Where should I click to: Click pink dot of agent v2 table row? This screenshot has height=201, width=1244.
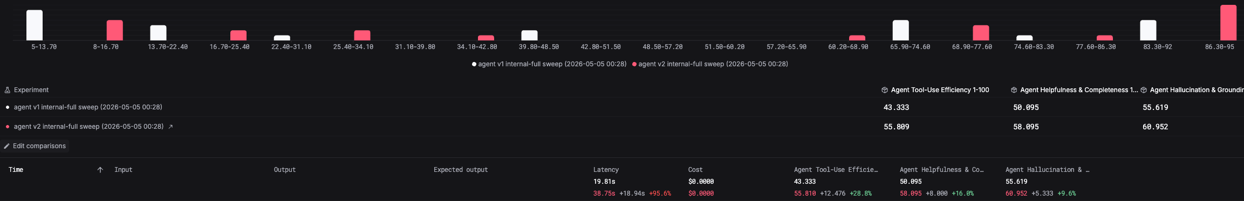tap(8, 127)
